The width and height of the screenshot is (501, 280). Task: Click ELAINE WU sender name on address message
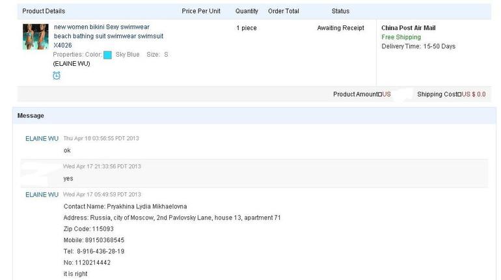click(42, 195)
